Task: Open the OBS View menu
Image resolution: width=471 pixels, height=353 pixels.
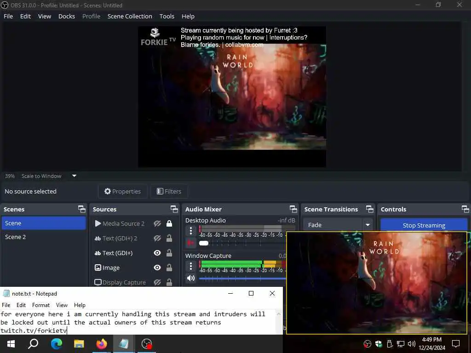Action: 45,16
